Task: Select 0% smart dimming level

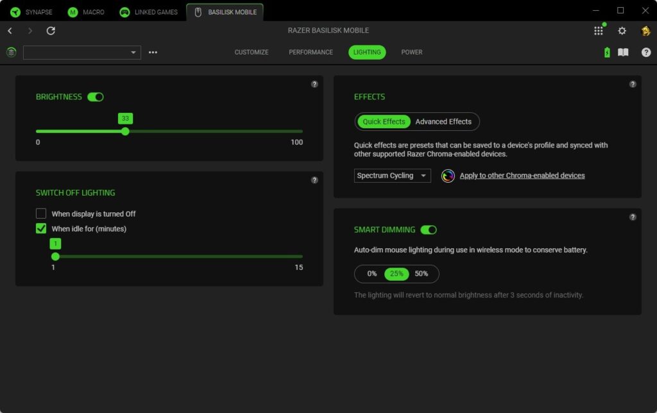Action: [372, 274]
